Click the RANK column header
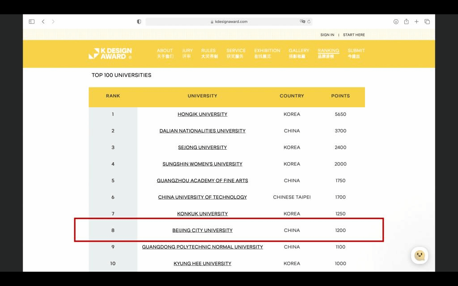458x286 pixels. point(113,96)
